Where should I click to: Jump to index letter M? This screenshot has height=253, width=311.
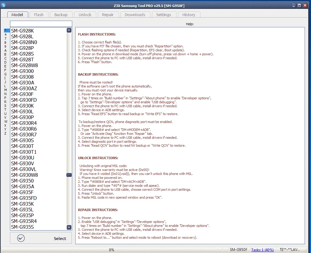[x=5, y=90]
